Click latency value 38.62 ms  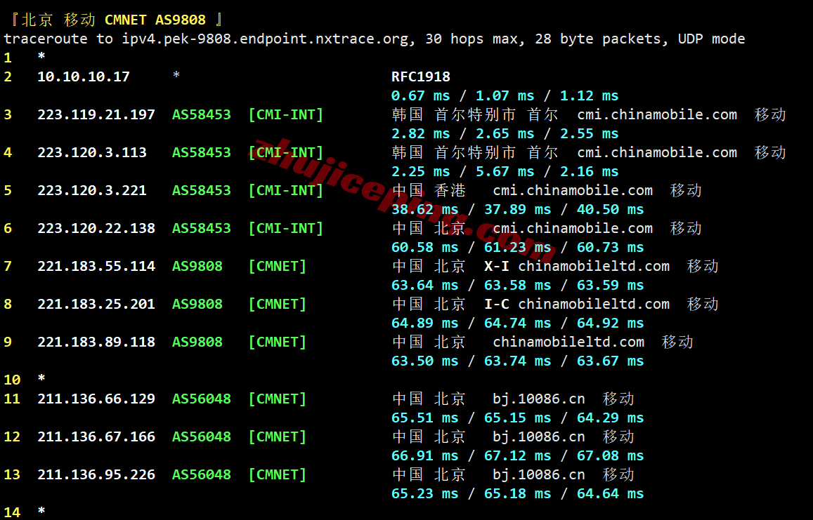click(x=424, y=209)
